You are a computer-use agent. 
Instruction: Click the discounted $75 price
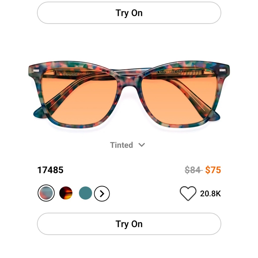click(213, 170)
